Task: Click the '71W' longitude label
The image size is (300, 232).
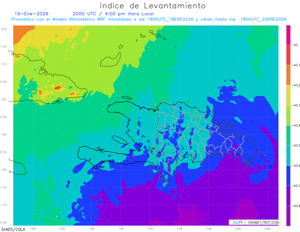Action: point(179,228)
